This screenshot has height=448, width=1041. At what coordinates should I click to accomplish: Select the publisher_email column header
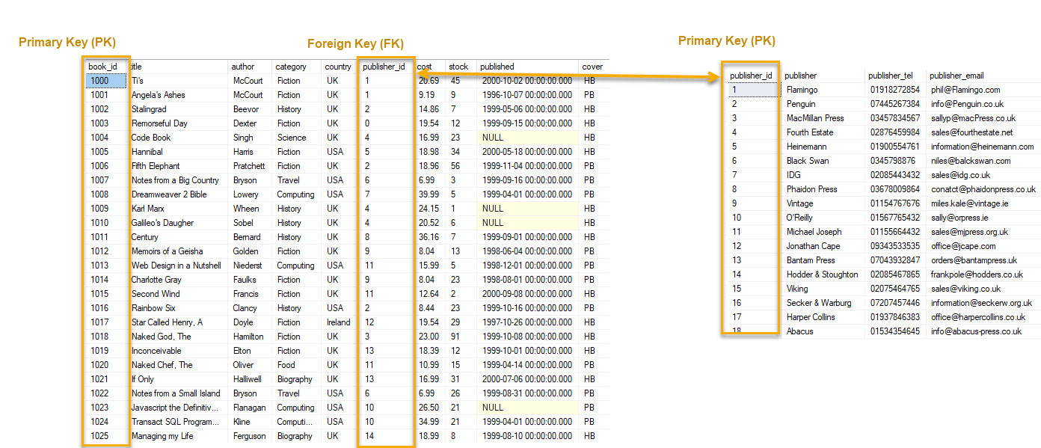(x=956, y=76)
